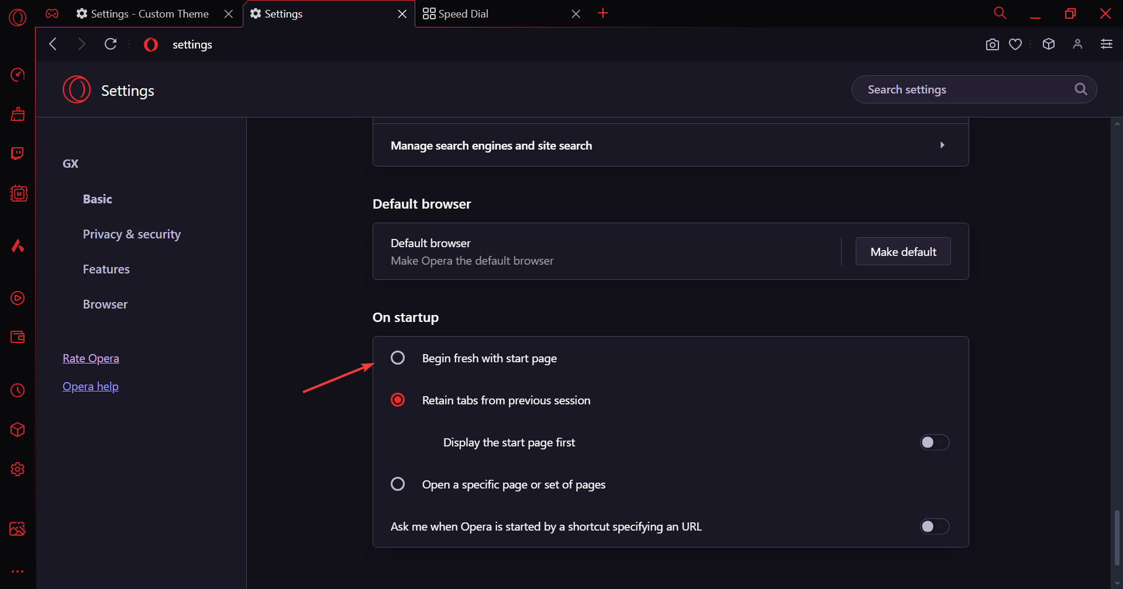Open the wallpapers picture sidebar icon
Image resolution: width=1123 pixels, height=589 pixels.
(18, 529)
